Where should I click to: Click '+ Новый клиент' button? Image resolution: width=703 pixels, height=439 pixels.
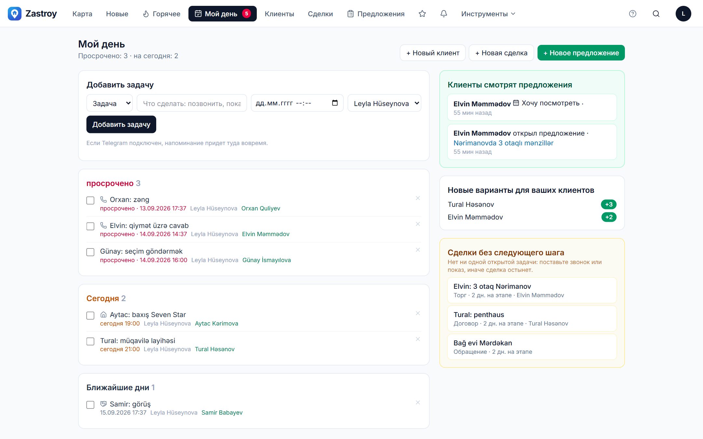[433, 53]
